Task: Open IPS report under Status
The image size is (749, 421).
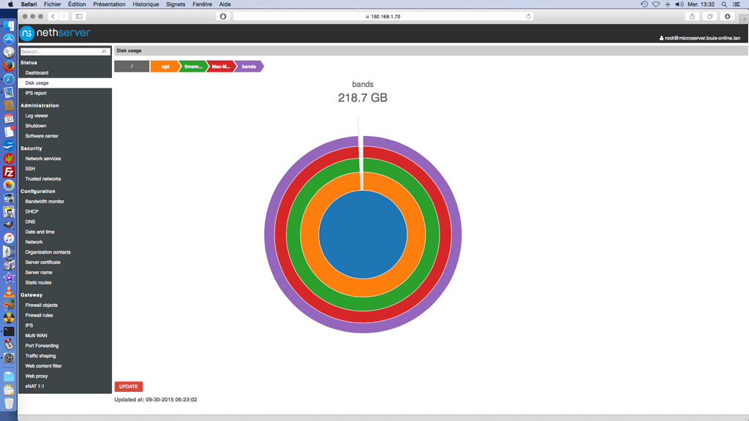Action: pos(36,93)
